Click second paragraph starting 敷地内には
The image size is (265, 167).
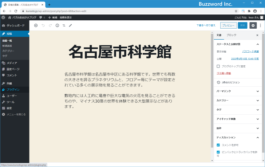click(x=120, y=101)
